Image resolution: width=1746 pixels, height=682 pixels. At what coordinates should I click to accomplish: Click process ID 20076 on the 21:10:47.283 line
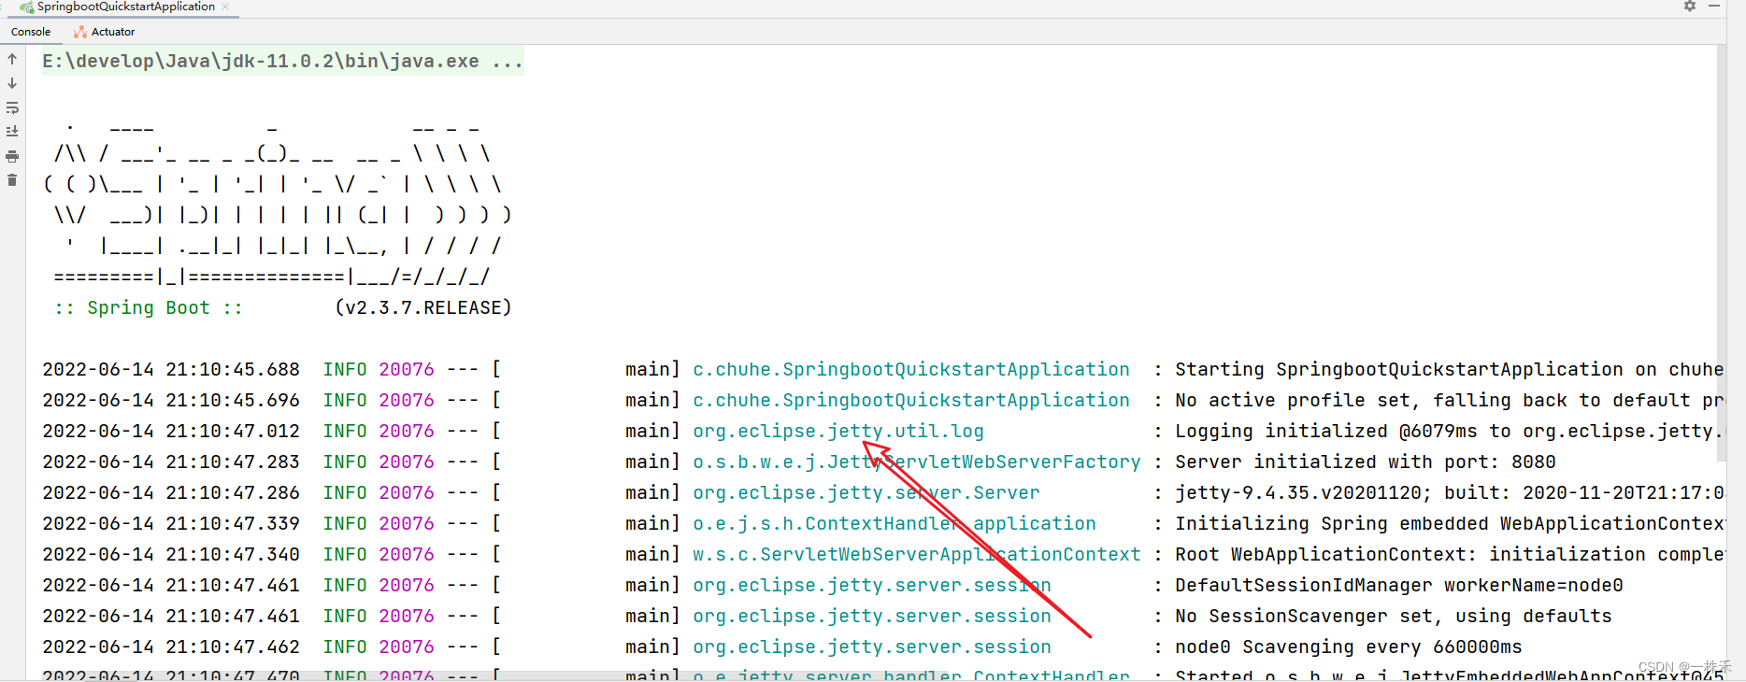point(407,462)
